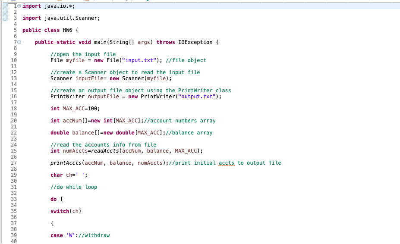Click line number 10 in the gutter

pyautogui.click(x=14, y=60)
